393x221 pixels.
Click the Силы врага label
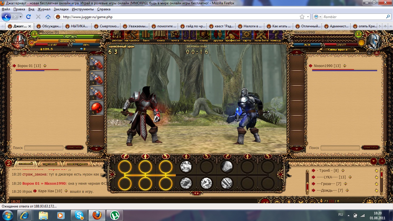[338, 49]
